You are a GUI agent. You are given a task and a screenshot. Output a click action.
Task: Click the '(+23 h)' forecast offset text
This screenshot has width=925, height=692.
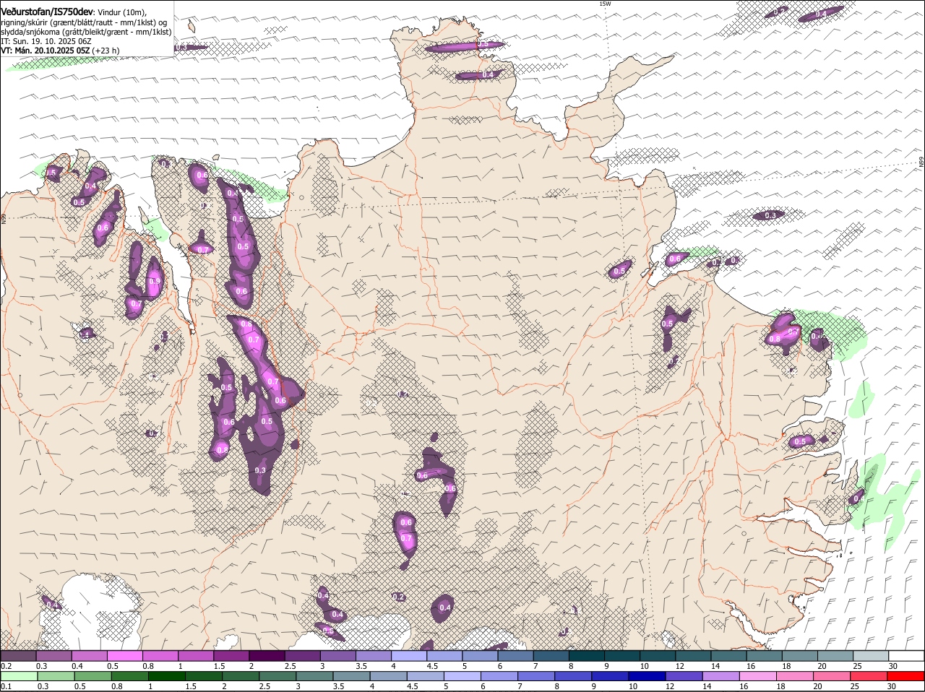point(106,51)
